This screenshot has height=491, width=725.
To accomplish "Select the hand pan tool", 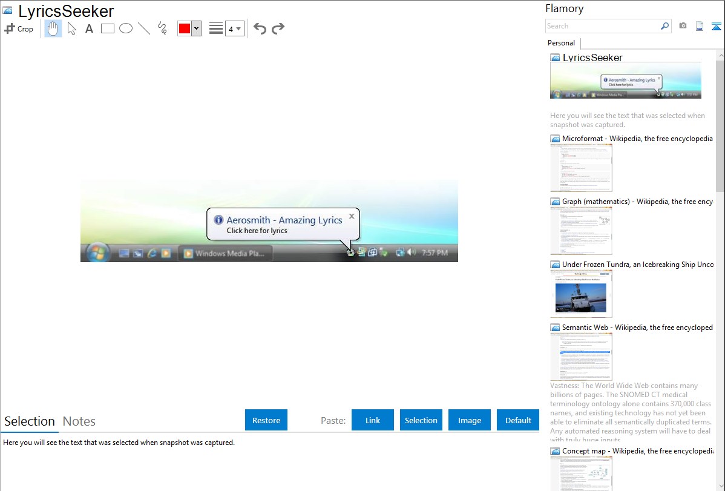I will coord(53,28).
